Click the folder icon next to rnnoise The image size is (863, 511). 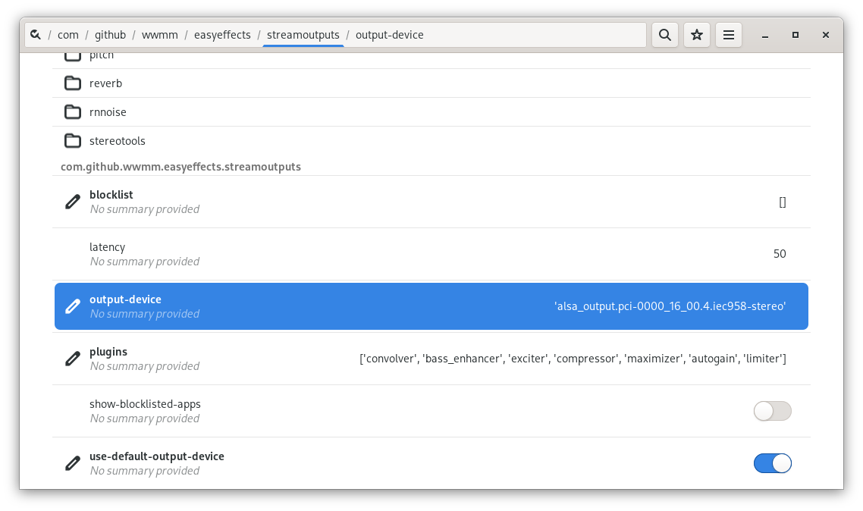[x=73, y=111]
